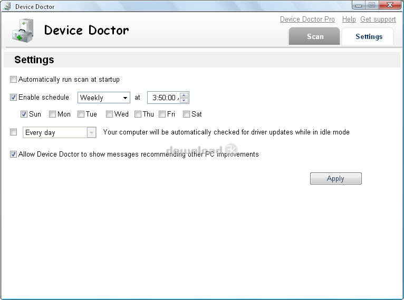Screen dimensions: 404x300
Task: Click the Get support link
Action: point(378,20)
